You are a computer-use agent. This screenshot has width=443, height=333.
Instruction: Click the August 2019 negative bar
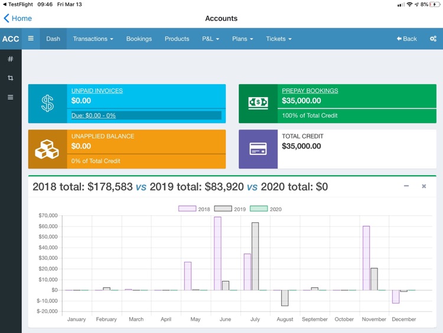point(285,298)
